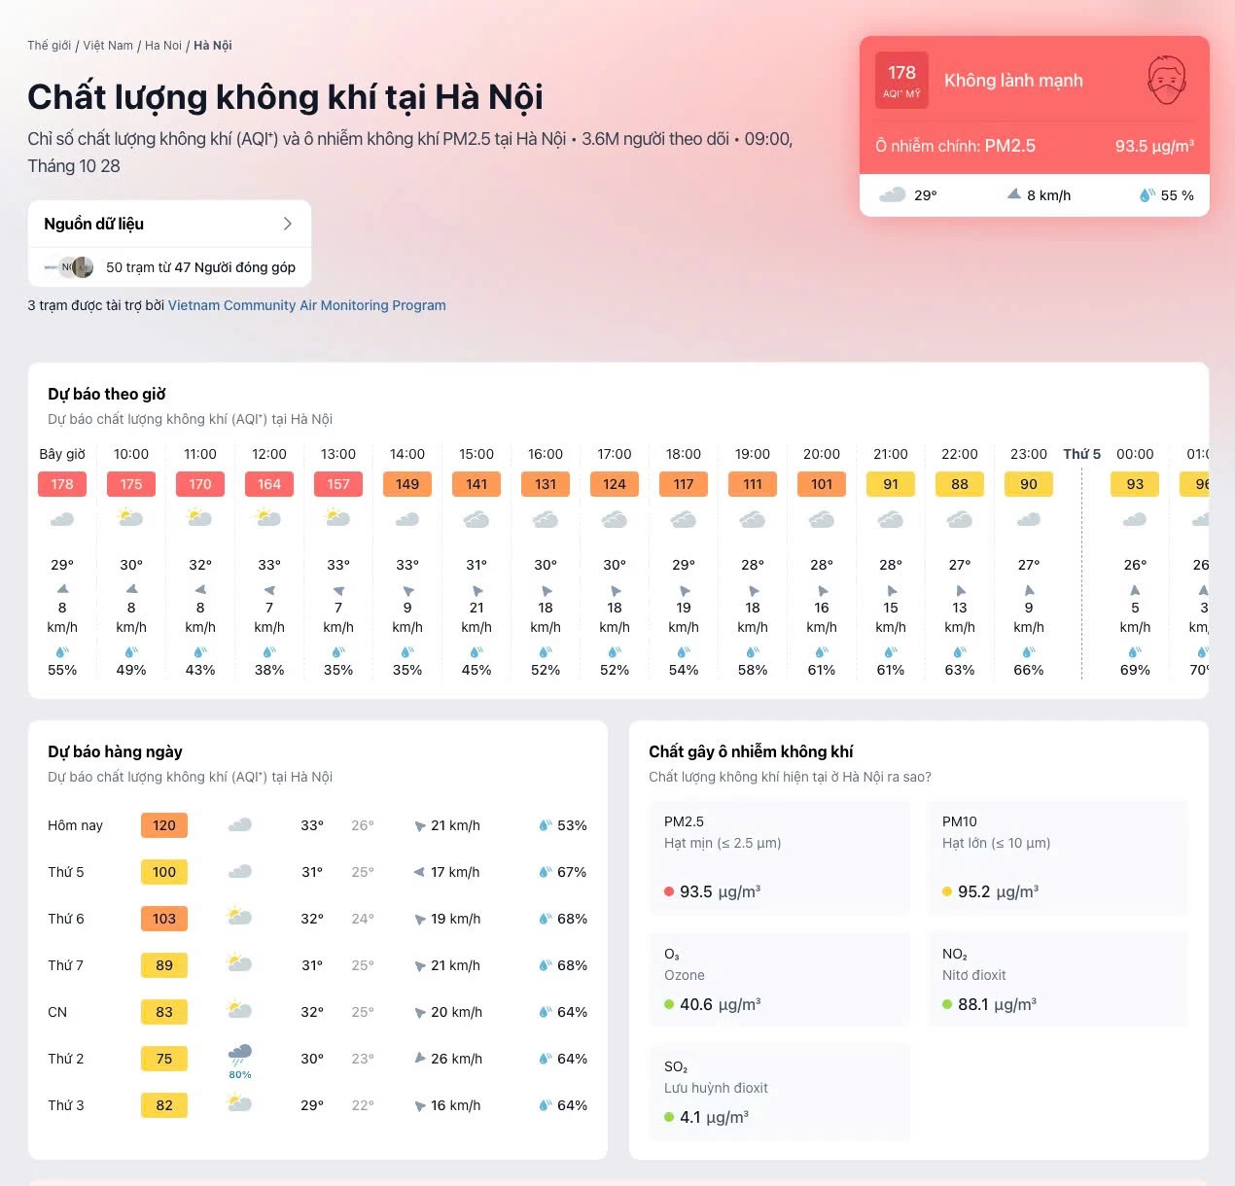Select the PM10 Hạt lớn pollutant card

point(1058,857)
